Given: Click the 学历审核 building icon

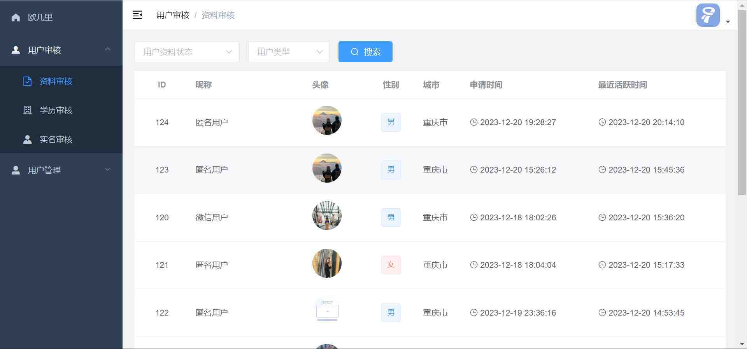Looking at the screenshot, I should point(27,110).
